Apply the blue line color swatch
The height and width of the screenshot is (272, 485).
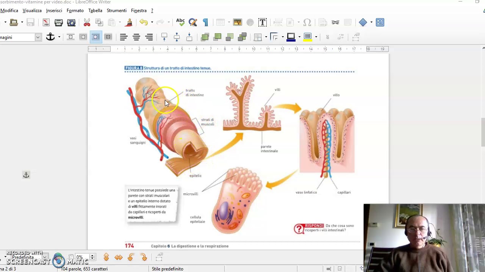pos(291,37)
